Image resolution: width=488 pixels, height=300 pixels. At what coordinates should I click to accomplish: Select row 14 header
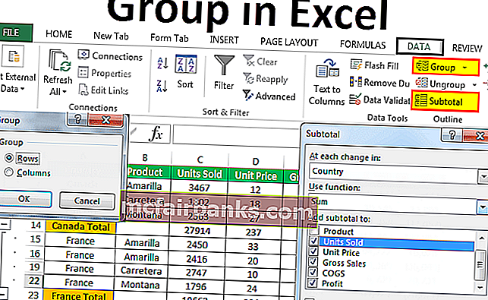(35, 225)
